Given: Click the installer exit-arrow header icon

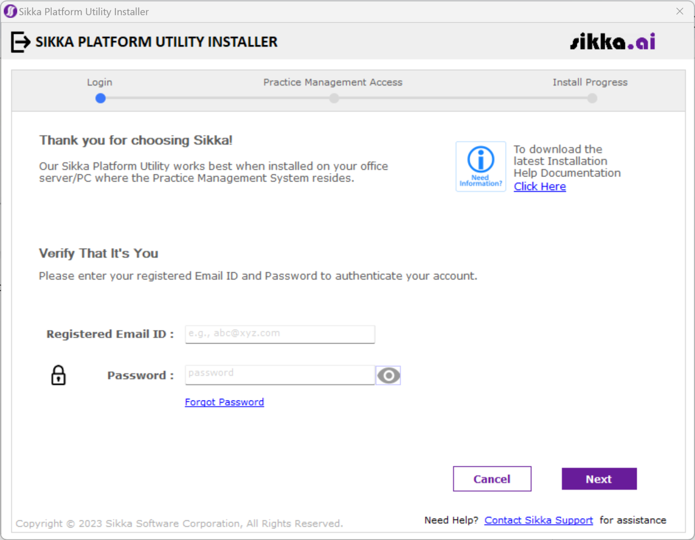Looking at the screenshot, I should [x=20, y=42].
